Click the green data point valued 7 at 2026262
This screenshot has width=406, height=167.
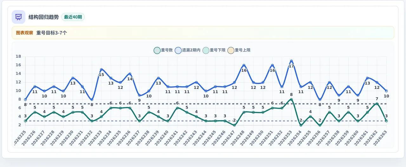377,104
